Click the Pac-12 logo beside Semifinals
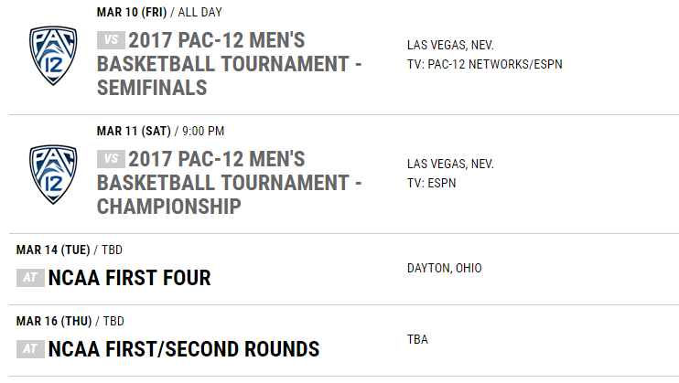Viewport: 679px width, 383px height. pos(53,56)
